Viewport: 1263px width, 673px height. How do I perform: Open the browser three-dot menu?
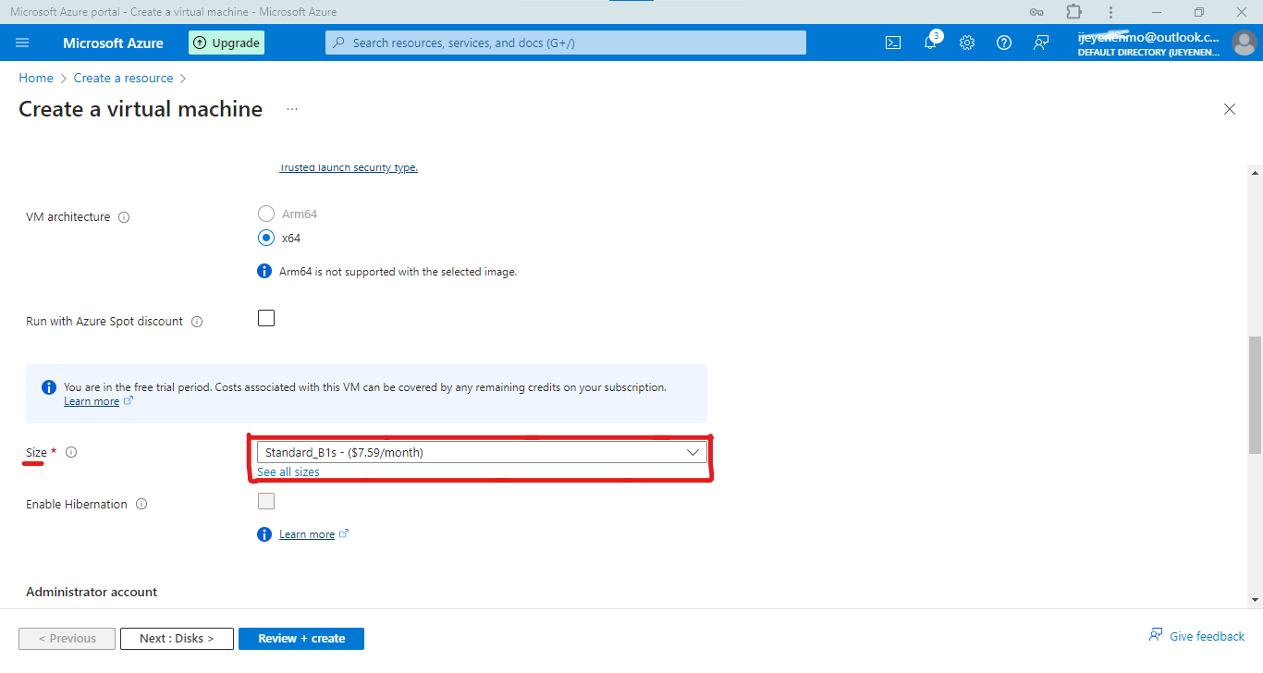click(x=1110, y=12)
